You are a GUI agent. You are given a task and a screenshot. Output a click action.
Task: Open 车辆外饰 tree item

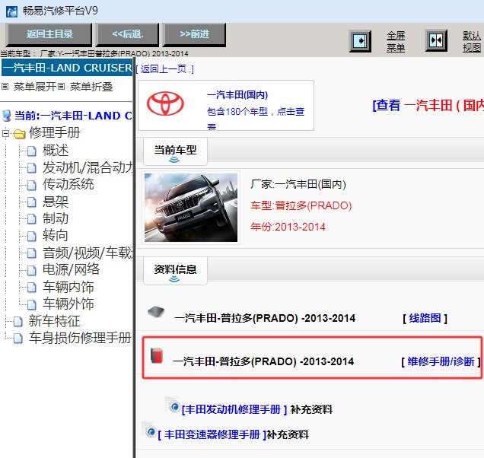68,304
